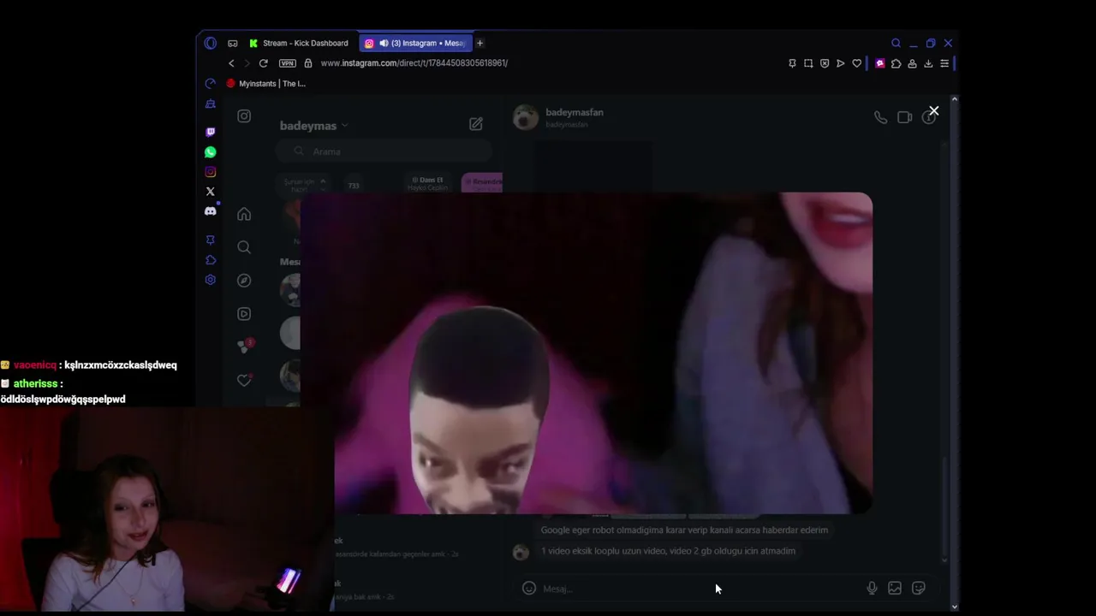Open Instagram search in left nav
Viewport: 1096px width, 616px height.
(x=244, y=247)
